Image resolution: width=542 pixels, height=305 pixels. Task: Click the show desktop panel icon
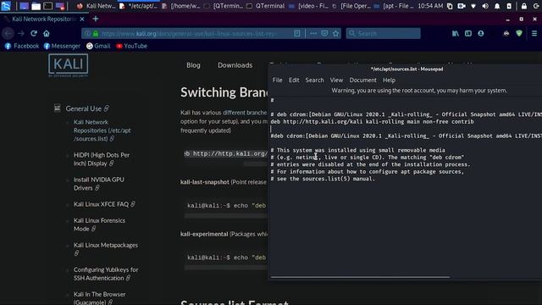[x=24, y=6]
